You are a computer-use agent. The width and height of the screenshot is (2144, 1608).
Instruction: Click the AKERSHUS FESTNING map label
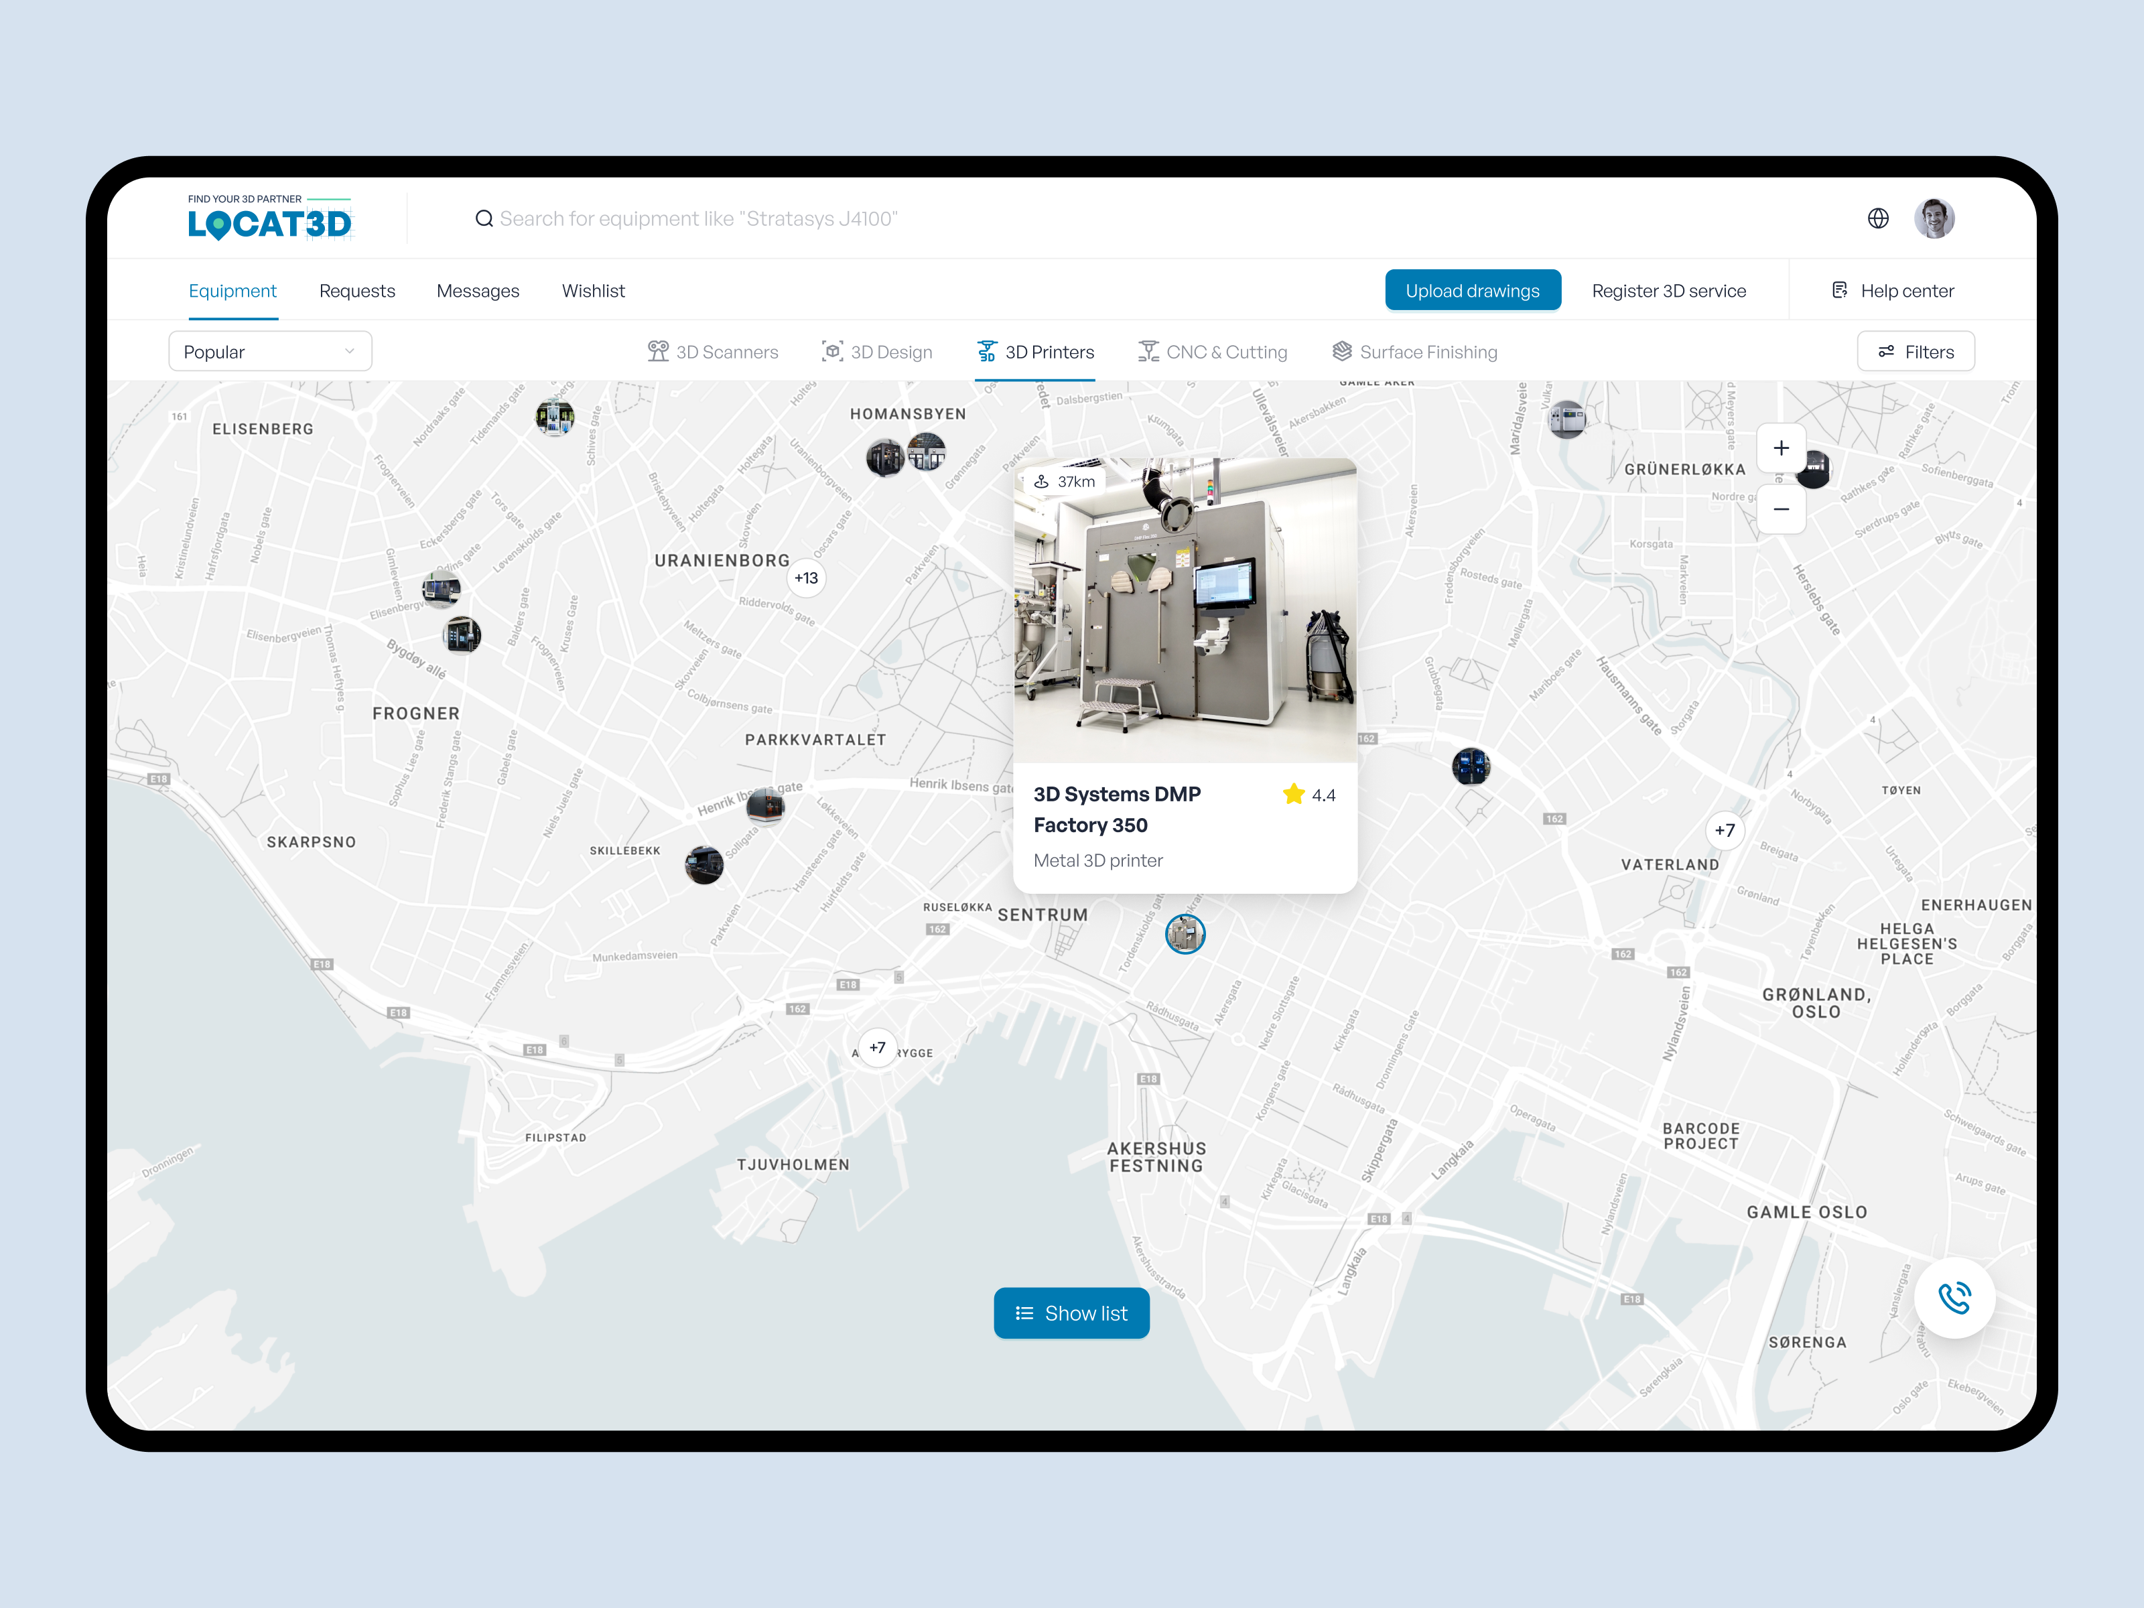pos(1156,1157)
